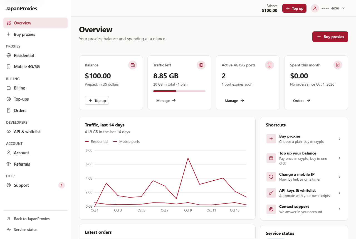The image size is (356, 239).
Task: Open Orders in the sidebar
Action: [x=35, y=110]
